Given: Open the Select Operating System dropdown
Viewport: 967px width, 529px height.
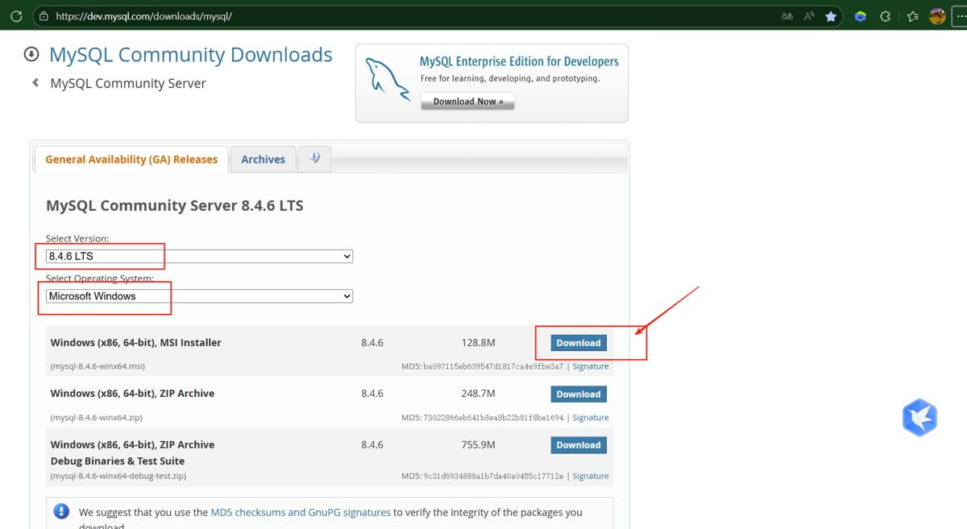Looking at the screenshot, I should 199,296.
